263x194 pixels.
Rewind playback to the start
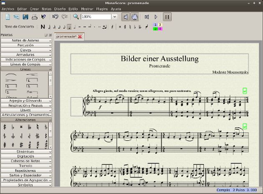[x=147, y=17]
